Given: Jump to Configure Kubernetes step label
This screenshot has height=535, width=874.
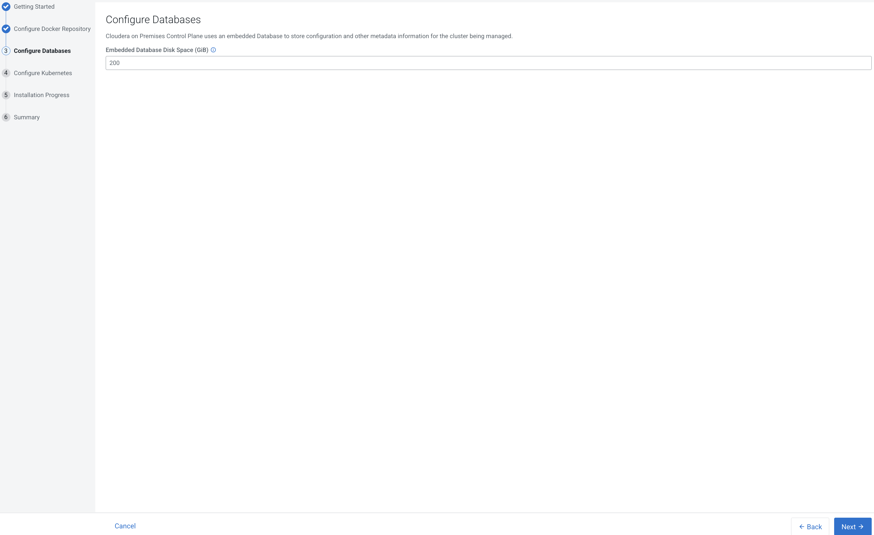Looking at the screenshot, I should [43, 73].
